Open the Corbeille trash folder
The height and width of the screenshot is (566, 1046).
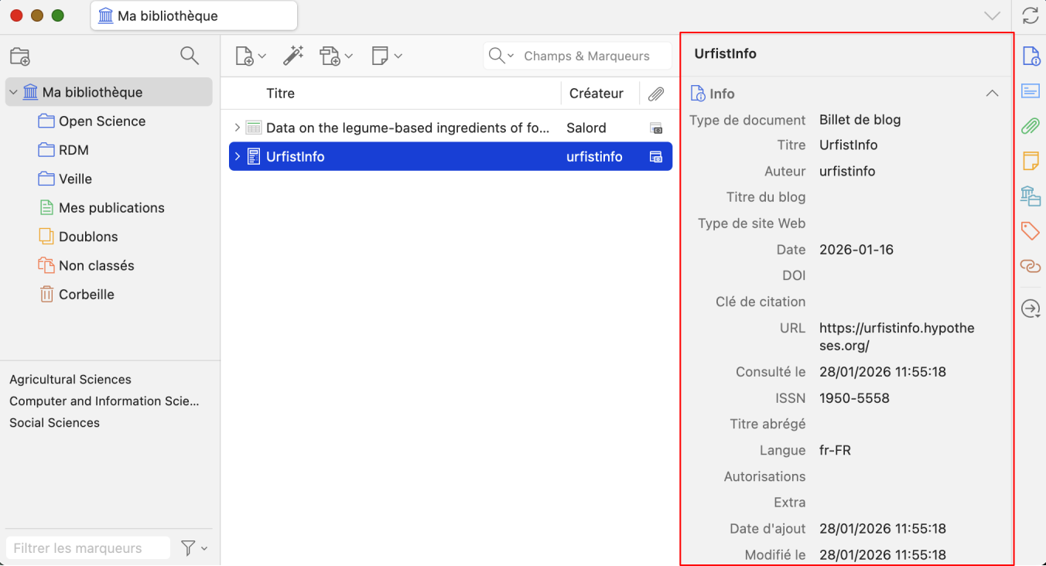(x=87, y=294)
